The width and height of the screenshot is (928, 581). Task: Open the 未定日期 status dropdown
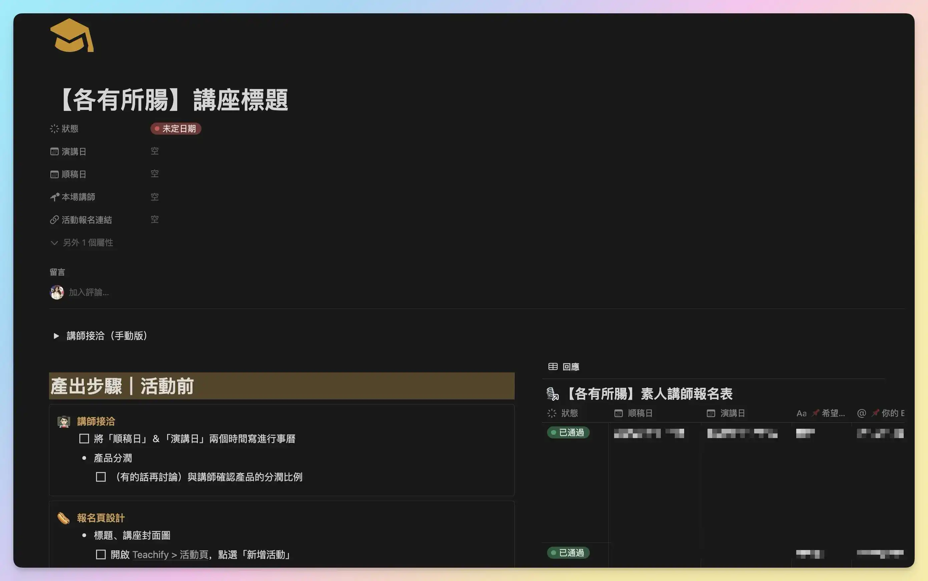[176, 128]
